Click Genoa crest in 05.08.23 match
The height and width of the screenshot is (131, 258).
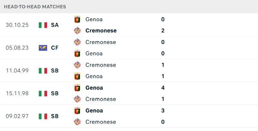click(77, 53)
